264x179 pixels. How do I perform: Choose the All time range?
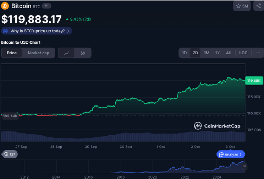click(228, 53)
